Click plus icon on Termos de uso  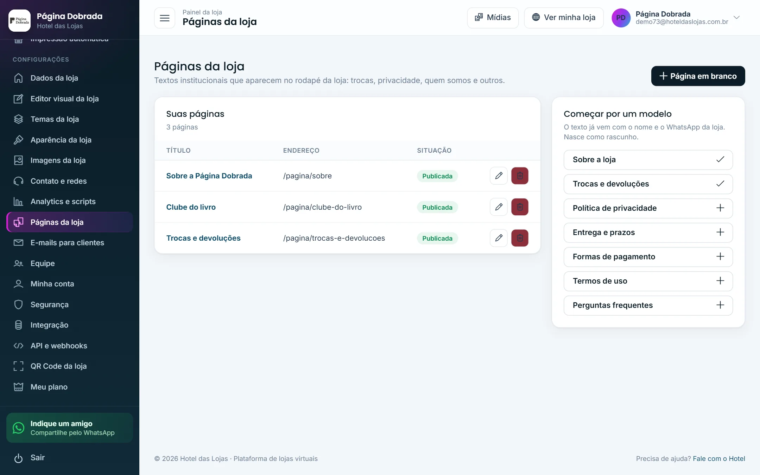(720, 281)
